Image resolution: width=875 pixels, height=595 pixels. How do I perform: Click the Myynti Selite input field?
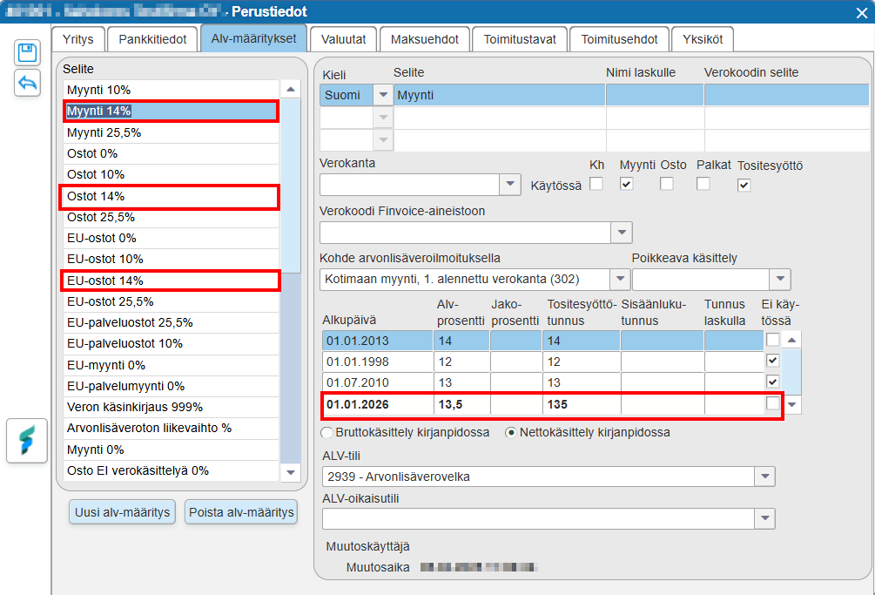[500, 95]
